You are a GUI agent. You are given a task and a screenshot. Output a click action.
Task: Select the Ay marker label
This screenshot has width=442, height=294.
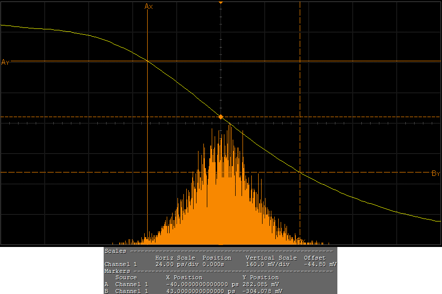(x=5, y=62)
